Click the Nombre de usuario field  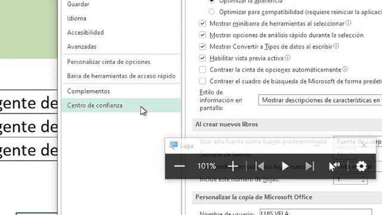coord(316,212)
